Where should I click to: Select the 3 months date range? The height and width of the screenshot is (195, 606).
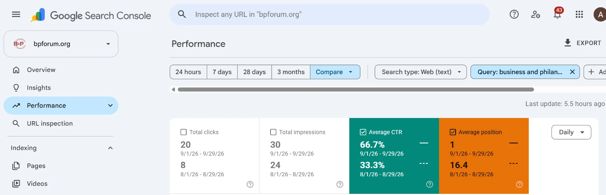[291, 72]
